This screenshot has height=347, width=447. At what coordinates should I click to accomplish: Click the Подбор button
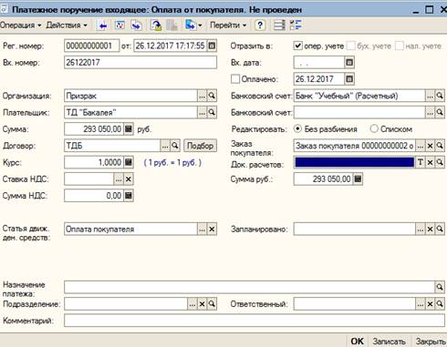pos(200,146)
